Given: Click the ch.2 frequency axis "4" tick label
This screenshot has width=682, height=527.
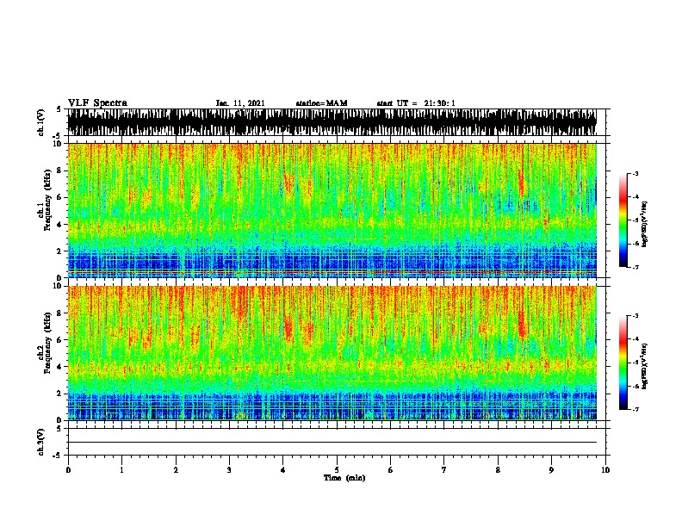Looking at the screenshot, I should (x=59, y=367).
